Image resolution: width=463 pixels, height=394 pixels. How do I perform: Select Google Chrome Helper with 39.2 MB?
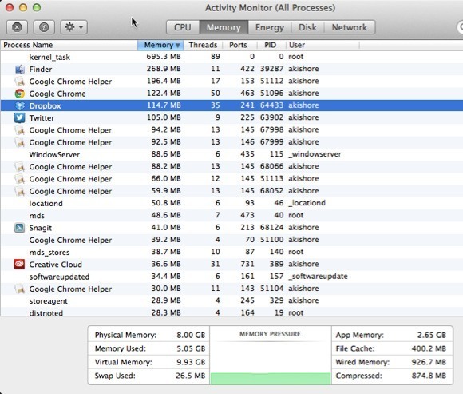pyautogui.click(x=231, y=240)
